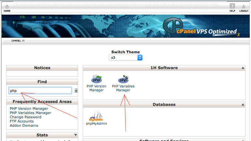251x141 pixels.
Task: Click inside the Find search field
Action: (x=40, y=91)
